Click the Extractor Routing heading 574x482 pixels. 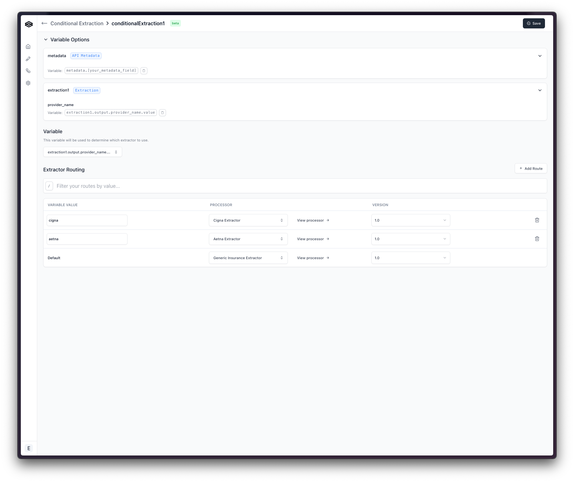tap(64, 170)
